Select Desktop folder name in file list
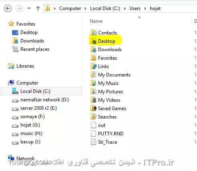Viewport: 197px width, 171px height. click(107, 41)
